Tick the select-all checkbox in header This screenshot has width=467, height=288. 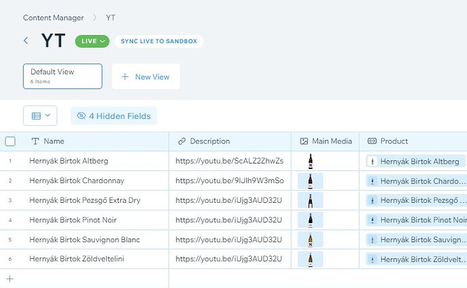(x=10, y=141)
